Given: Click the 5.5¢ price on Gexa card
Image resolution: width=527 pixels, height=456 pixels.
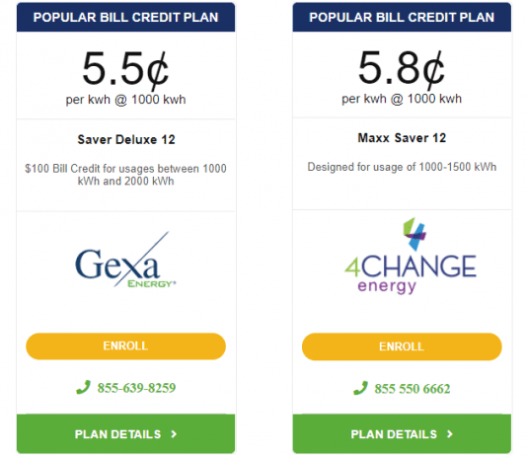Looking at the screenshot, I should pyautogui.click(x=125, y=69).
